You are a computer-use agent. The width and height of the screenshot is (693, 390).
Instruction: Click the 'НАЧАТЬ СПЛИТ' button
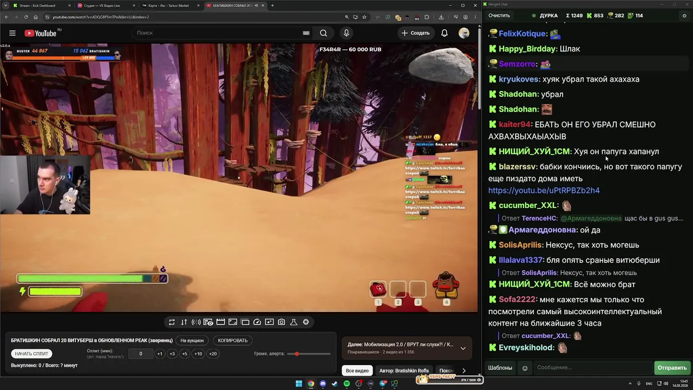tap(32, 354)
